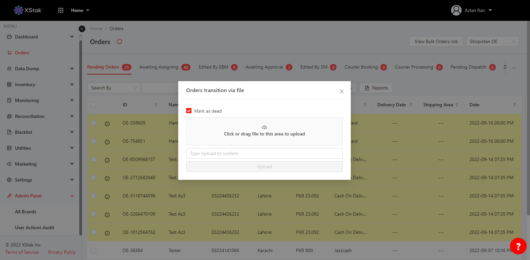Image resolution: width=530 pixels, height=260 pixels.
Task: Close the Orders transition via file dialog
Action: click(341, 91)
